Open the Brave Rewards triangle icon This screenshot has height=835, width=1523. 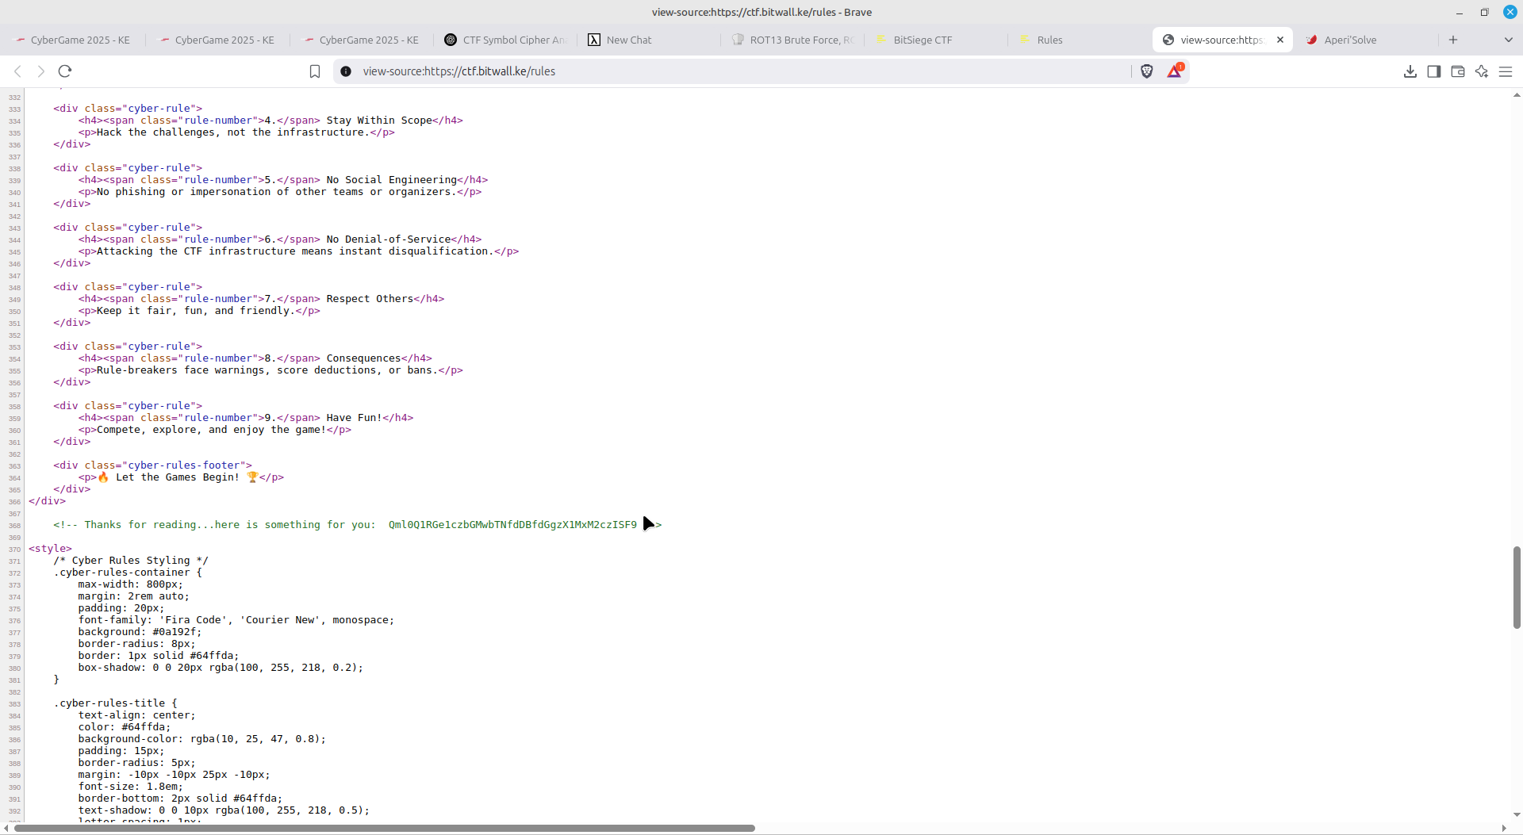[1175, 71]
